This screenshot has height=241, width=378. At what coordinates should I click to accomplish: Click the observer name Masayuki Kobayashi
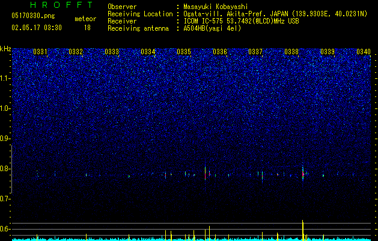tap(216, 7)
